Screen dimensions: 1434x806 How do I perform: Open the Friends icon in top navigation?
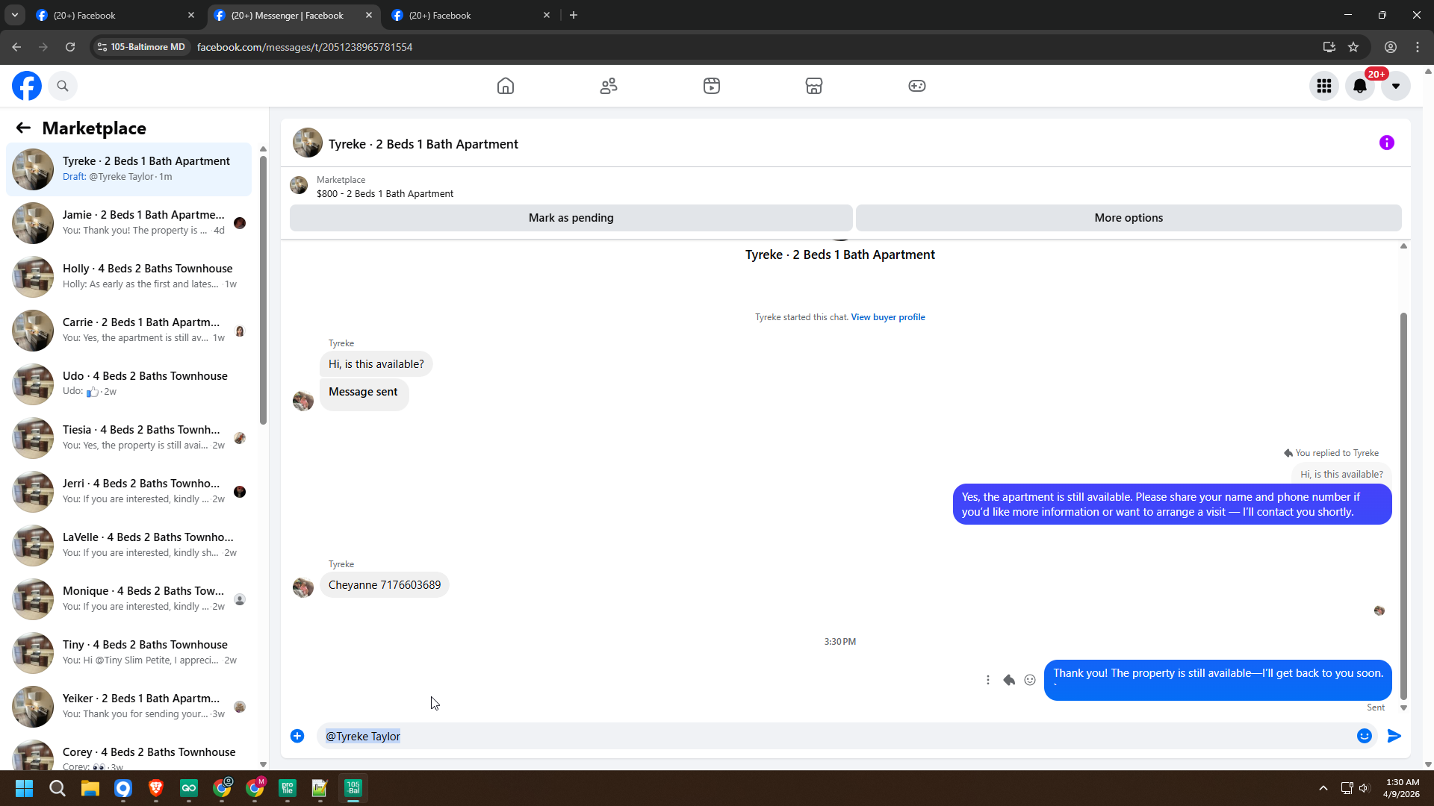pos(609,86)
